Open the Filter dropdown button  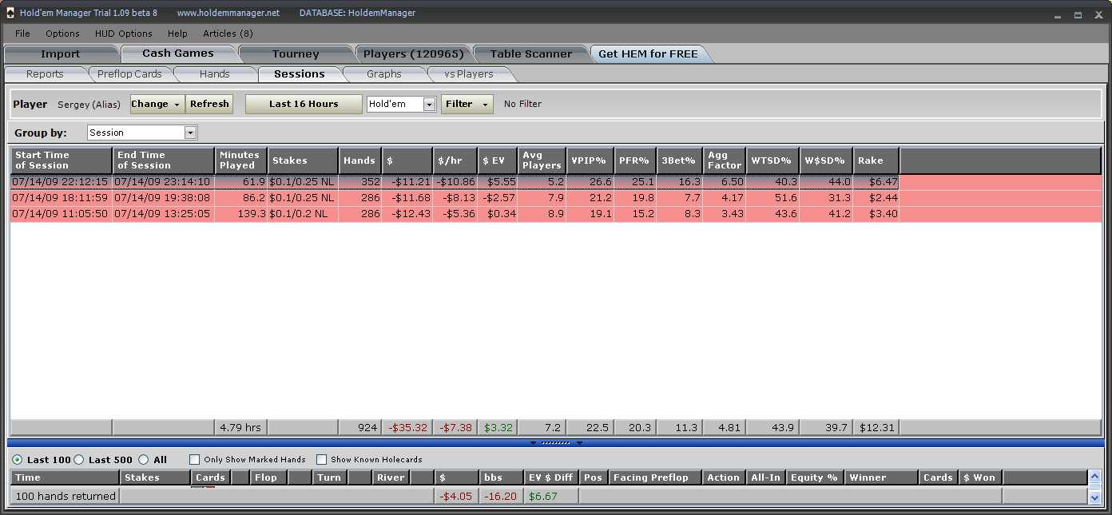click(x=467, y=104)
